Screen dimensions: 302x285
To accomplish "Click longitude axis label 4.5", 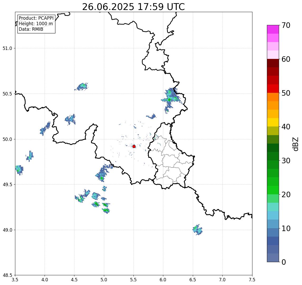I will [74, 280].
